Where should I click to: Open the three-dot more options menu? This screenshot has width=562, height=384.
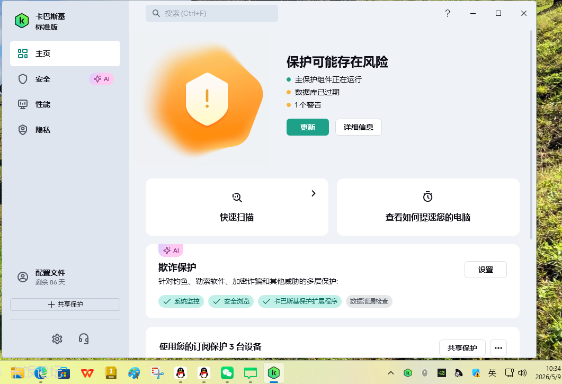point(498,348)
